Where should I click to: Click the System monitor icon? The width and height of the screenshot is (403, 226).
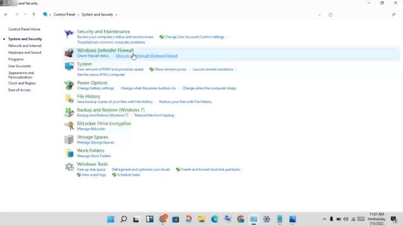pyautogui.click(x=69, y=67)
